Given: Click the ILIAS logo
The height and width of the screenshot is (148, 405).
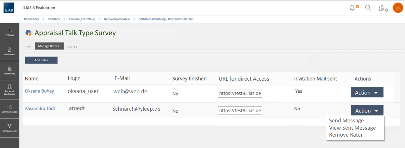Looking at the screenshot, I should (x=9, y=8).
